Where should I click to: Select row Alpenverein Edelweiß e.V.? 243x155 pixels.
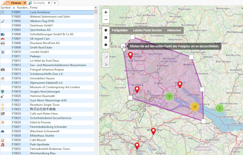click(x=47, y=83)
